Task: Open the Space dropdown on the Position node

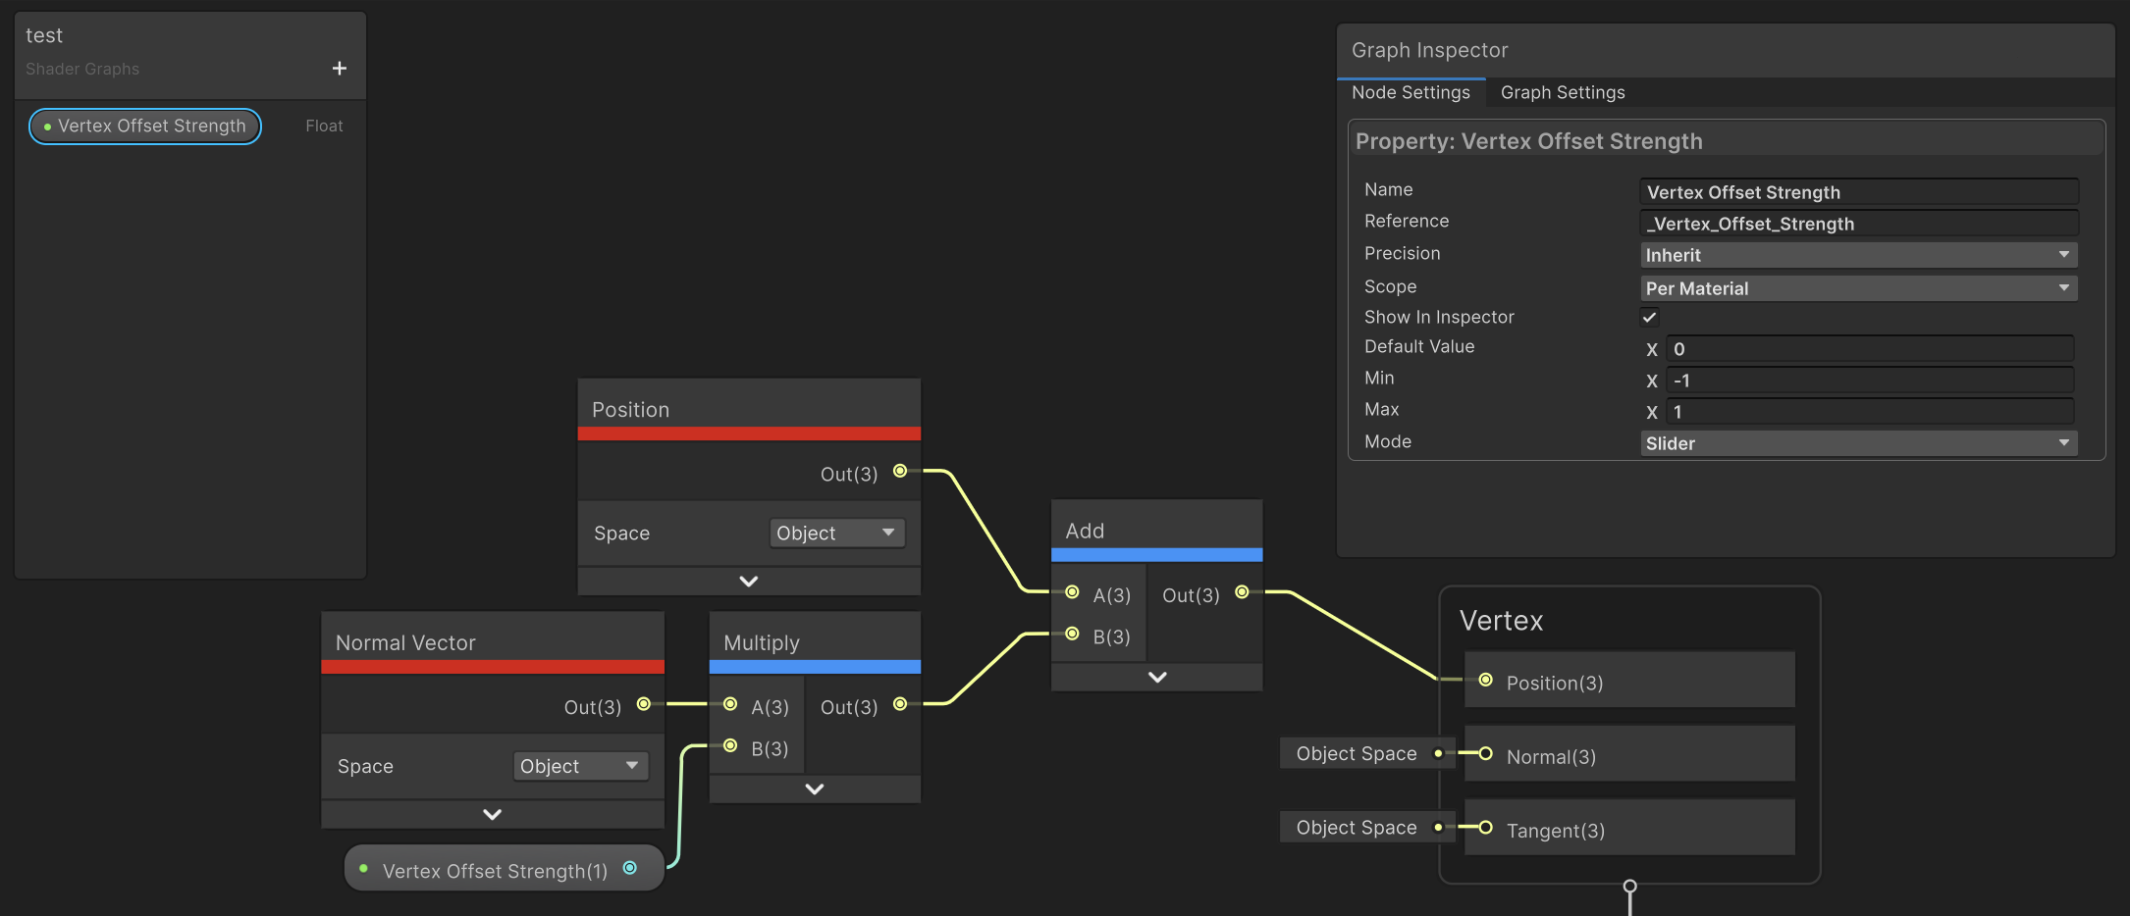Action: 836,533
